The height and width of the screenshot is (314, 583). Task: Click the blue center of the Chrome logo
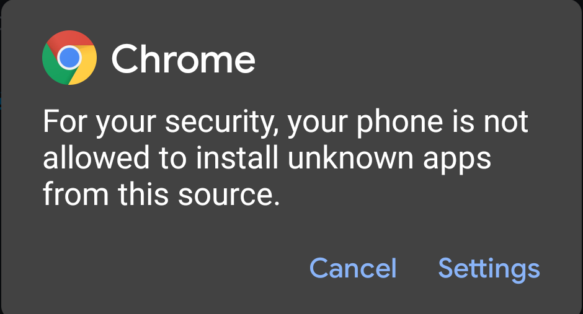(69, 58)
